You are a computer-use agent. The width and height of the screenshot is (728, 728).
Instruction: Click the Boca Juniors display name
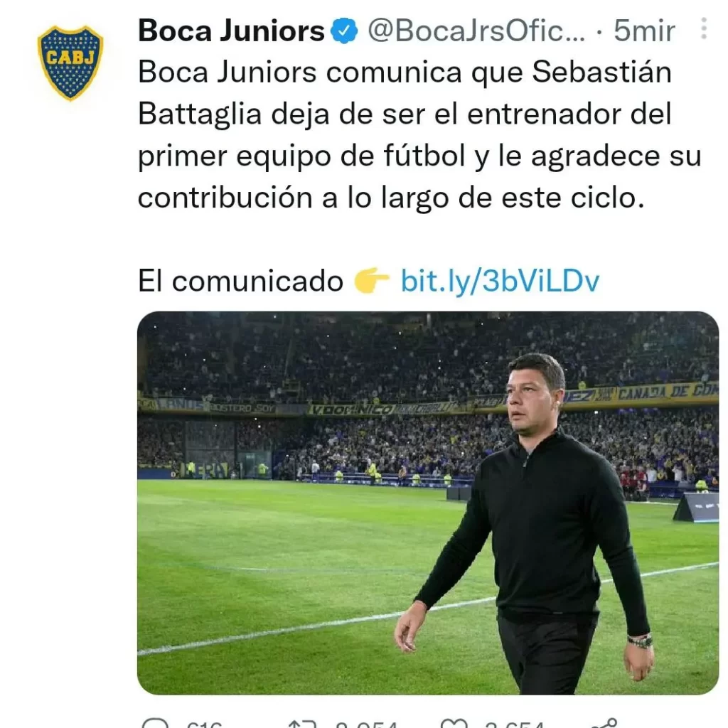[231, 31]
